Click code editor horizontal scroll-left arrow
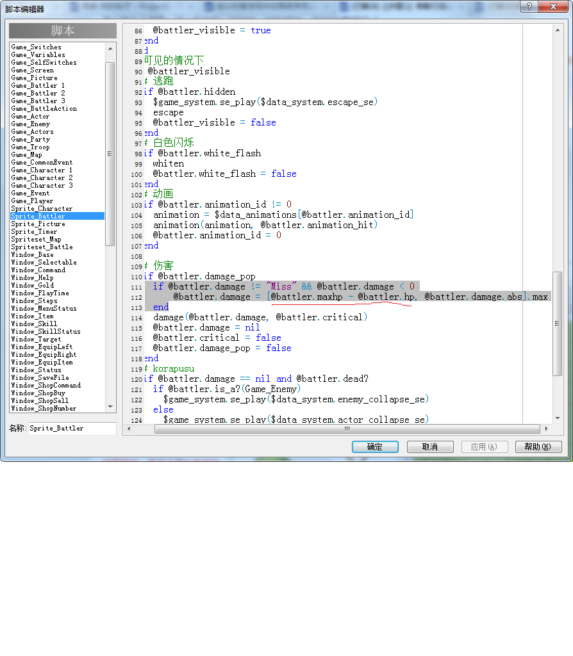This screenshot has width=573, height=656. pyautogui.click(x=129, y=429)
